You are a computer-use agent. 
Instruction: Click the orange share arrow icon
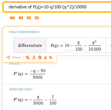pyautogui.click(x=8, y=57)
